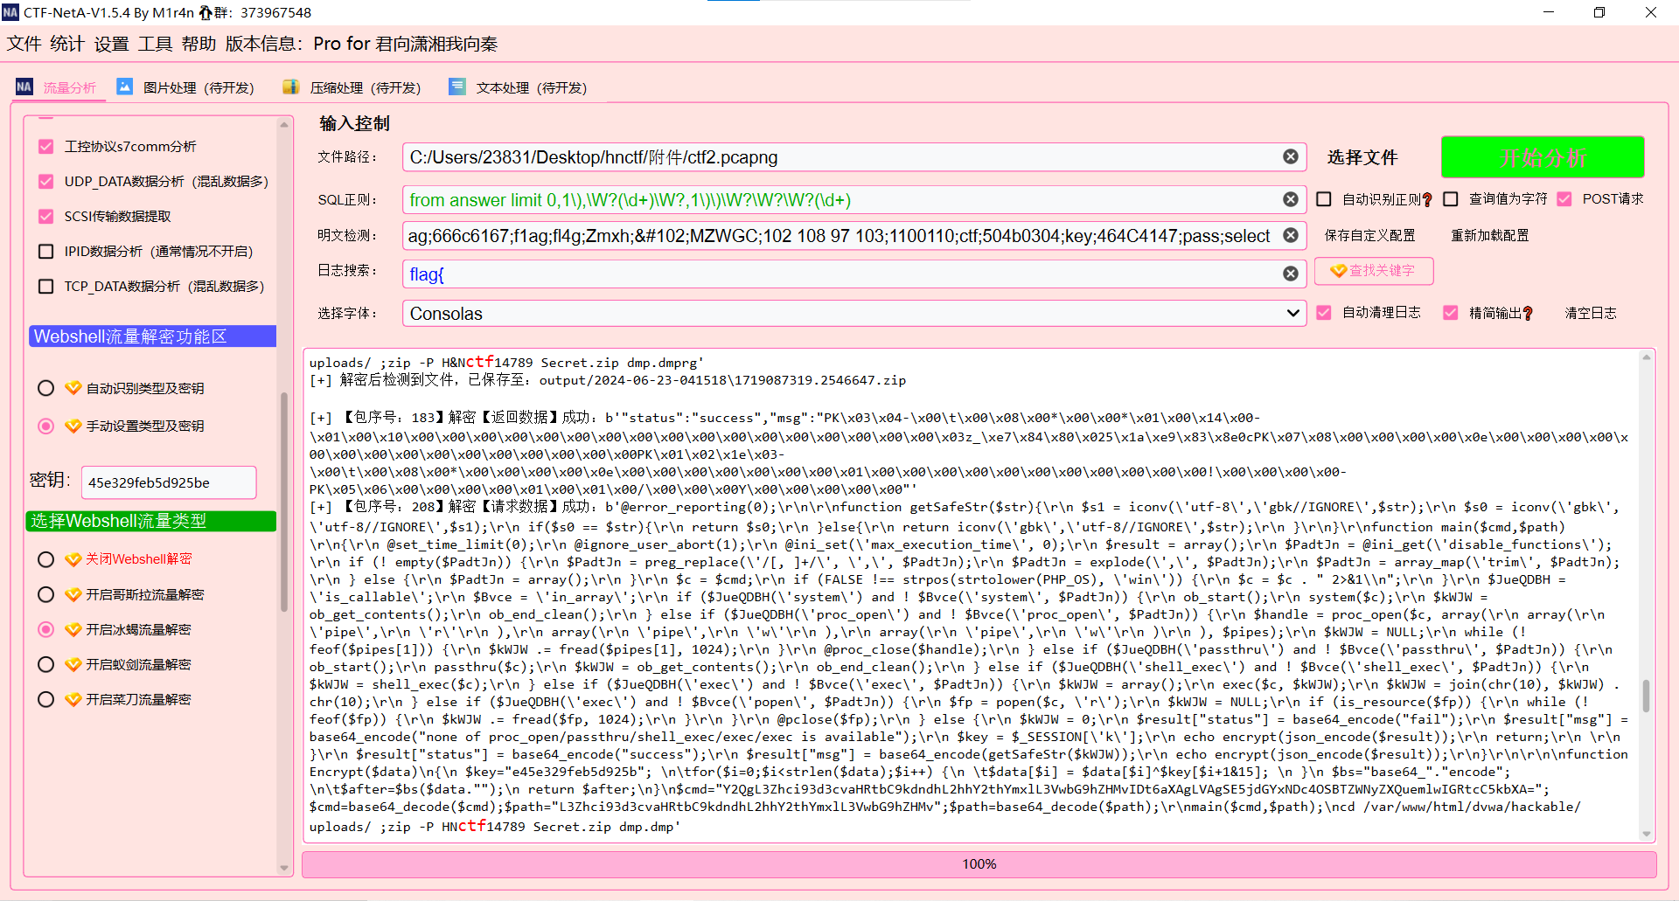Click the CTF-NetA app icon in title bar
1679x901 pixels.
tap(10, 12)
